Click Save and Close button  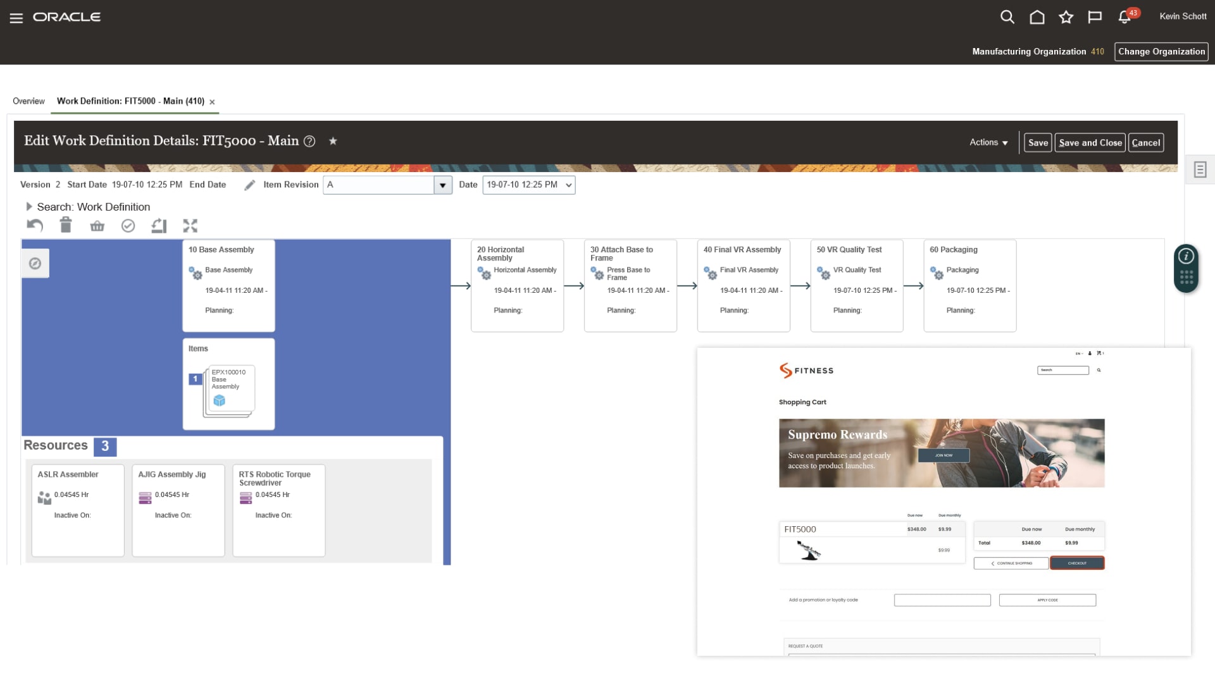coord(1090,142)
